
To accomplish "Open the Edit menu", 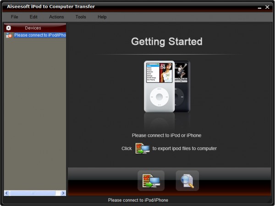I will pyautogui.click(x=33, y=17).
